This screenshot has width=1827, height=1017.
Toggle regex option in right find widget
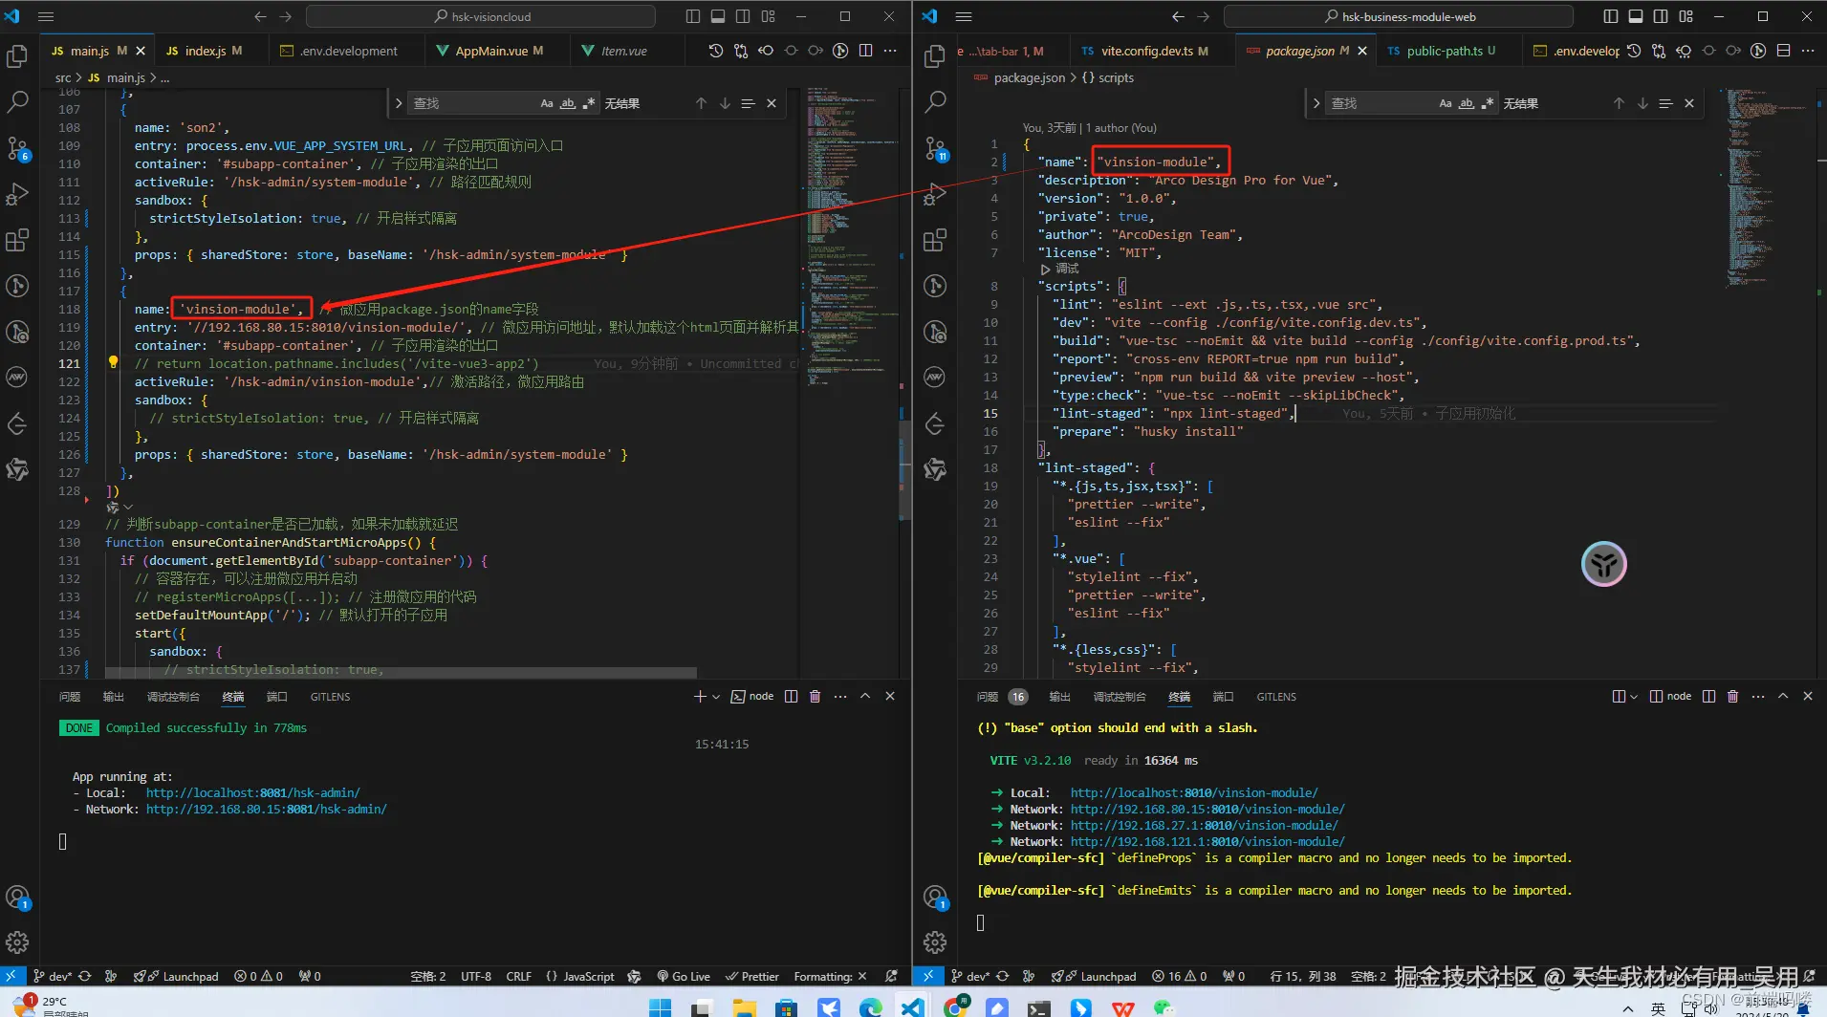pyautogui.click(x=1487, y=103)
